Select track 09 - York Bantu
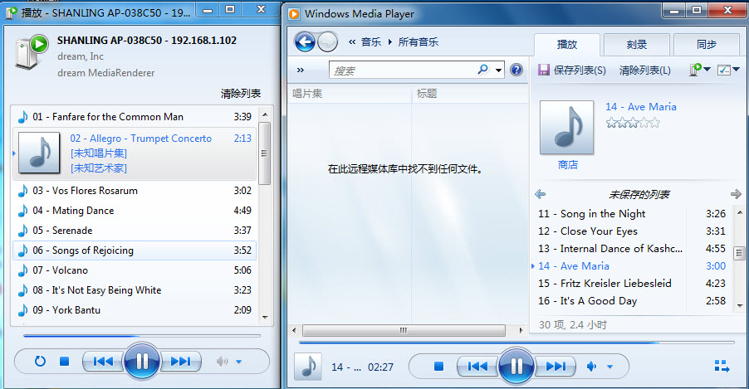Image resolution: width=749 pixels, height=389 pixels. pos(135,310)
